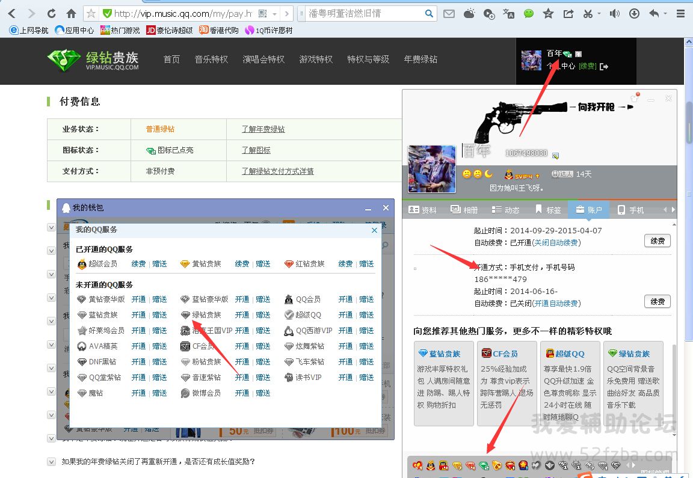Viewport: 693px width, 478px height.
Task: Go to 年费绿钻 nav item
Action: click(x=420, y=60)
